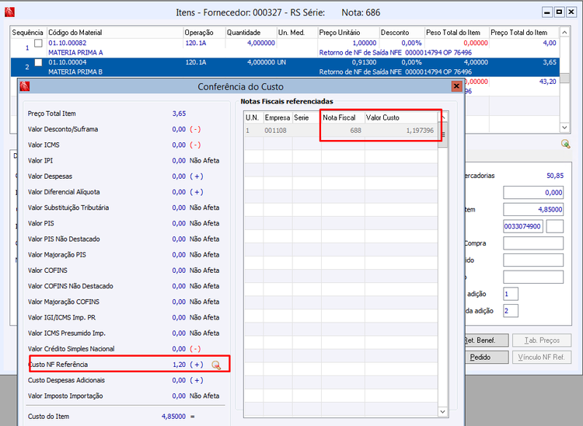Click the app icon in the Itens window title bar
The image size is (583, 426).
[10, 12]
